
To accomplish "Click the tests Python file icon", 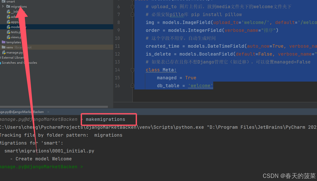I will click(x=8, y=32).
